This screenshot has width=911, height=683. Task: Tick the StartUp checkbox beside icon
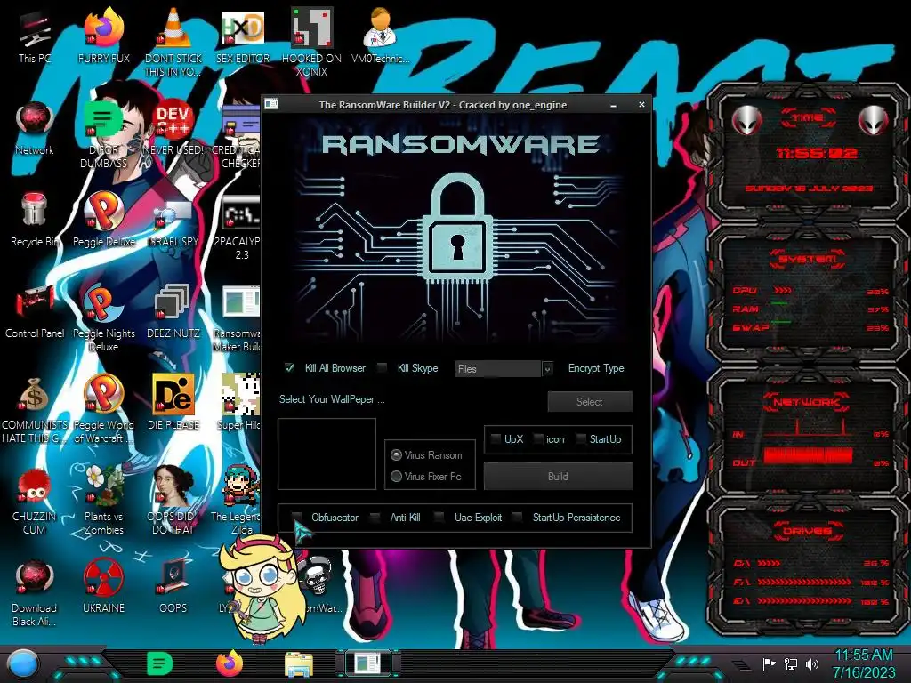coord(580,439)
